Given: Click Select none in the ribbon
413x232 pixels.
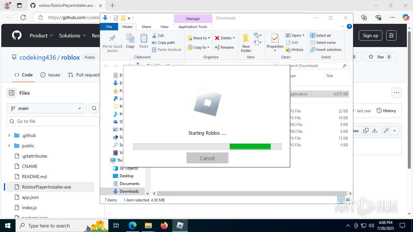Looking at the screenshot, I should (x=323, y=43).
